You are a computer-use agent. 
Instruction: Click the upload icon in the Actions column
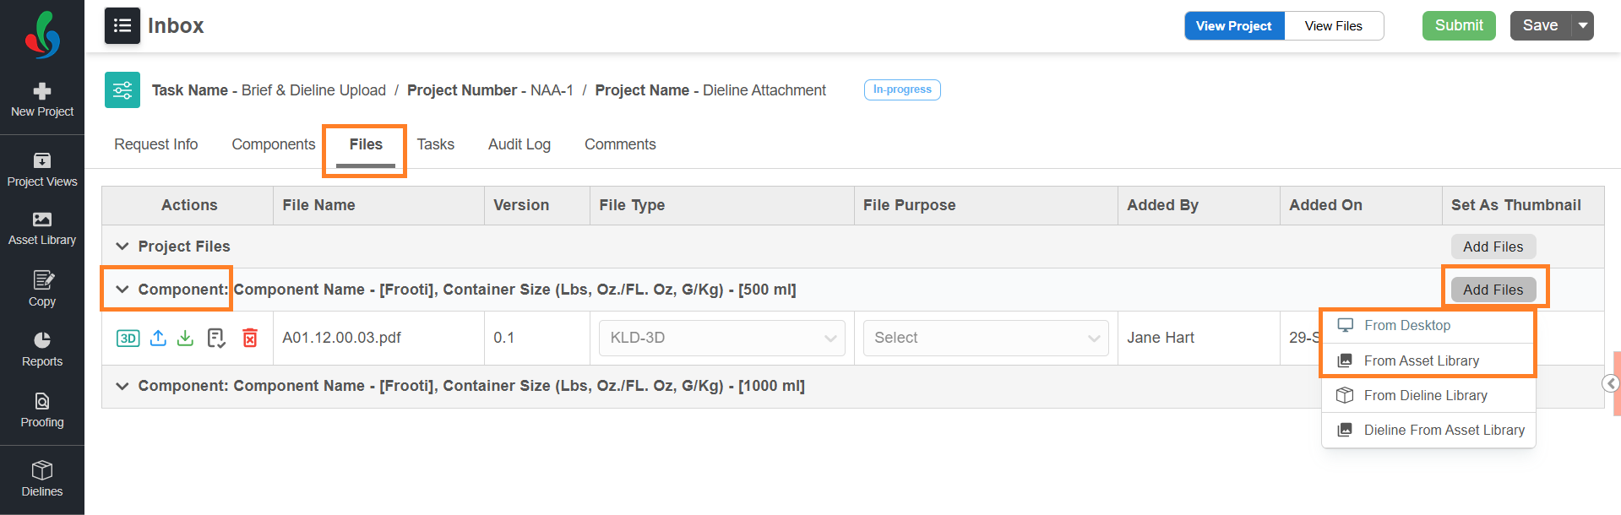pyautogui.click(x=158, y=339)
